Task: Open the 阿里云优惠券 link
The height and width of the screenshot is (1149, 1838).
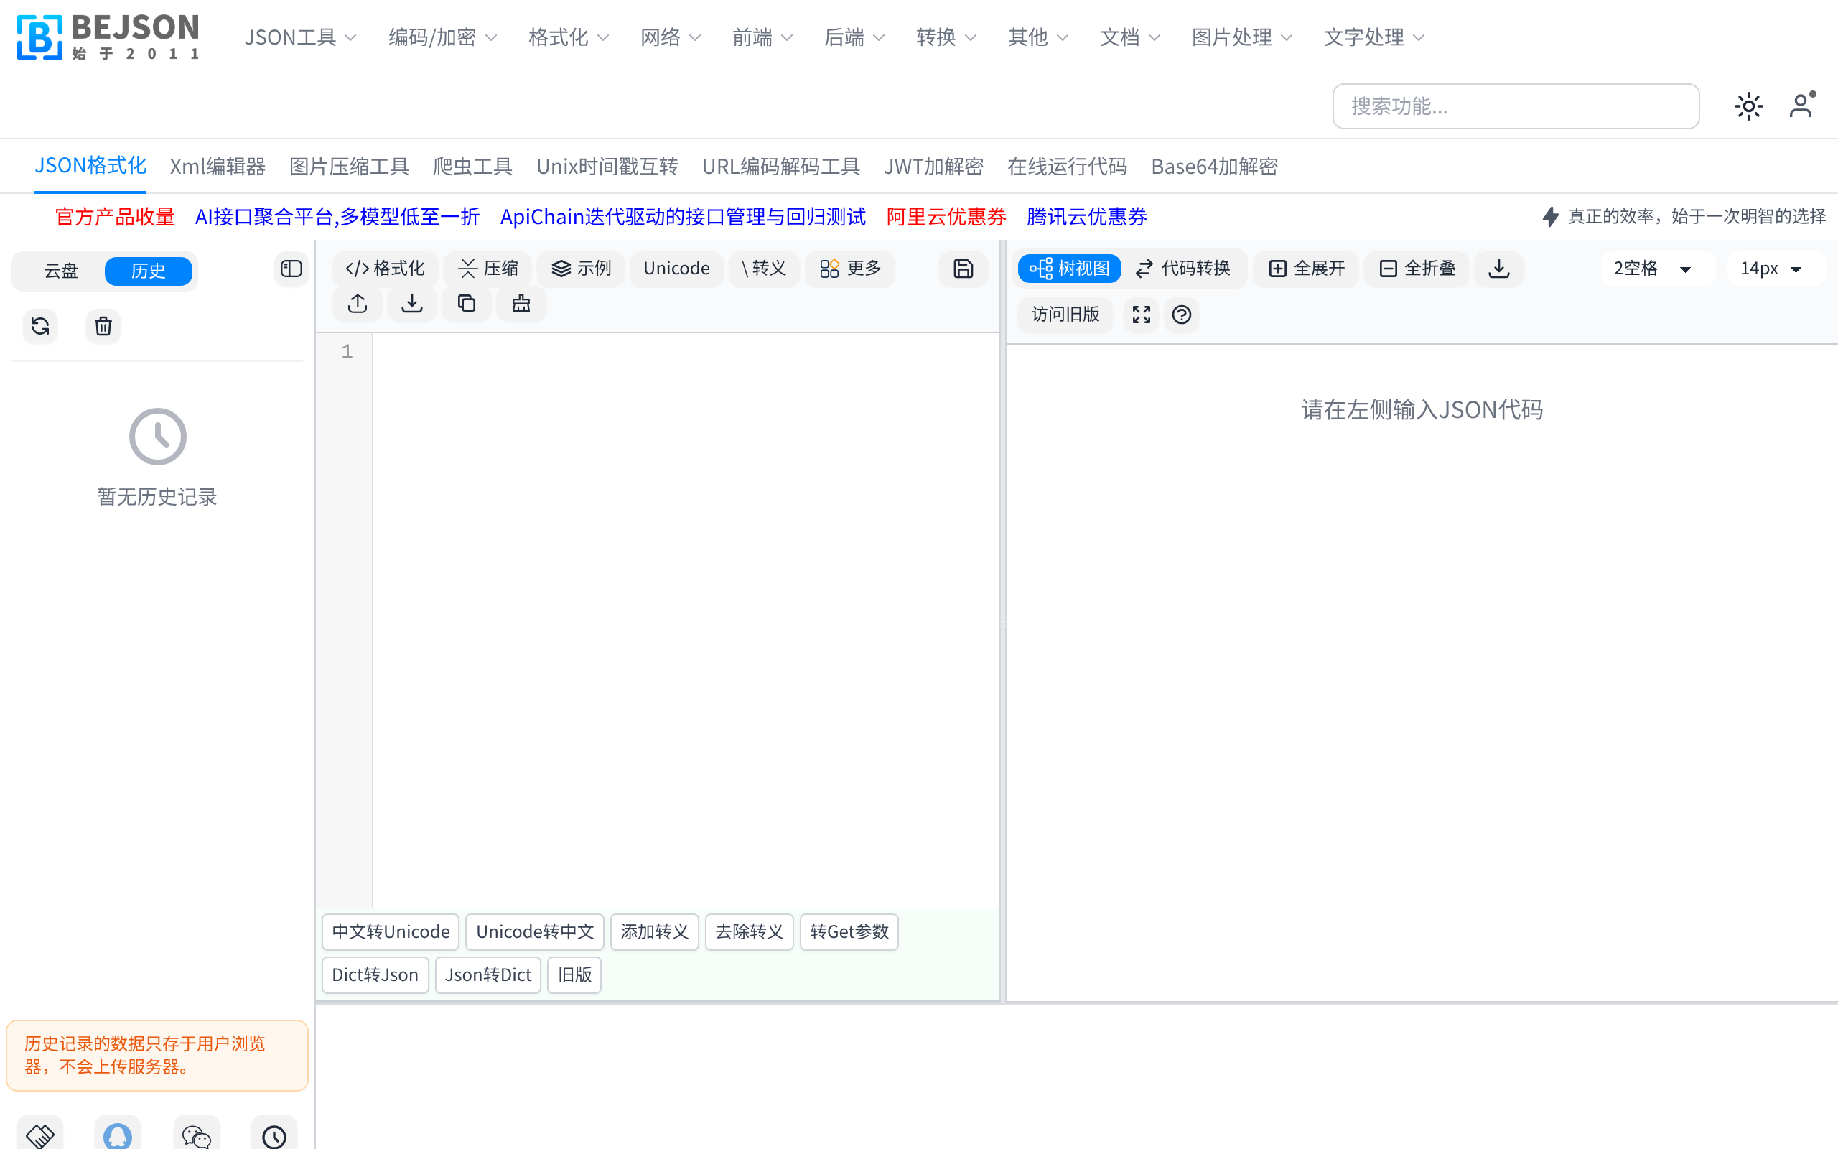Action: 946,217
